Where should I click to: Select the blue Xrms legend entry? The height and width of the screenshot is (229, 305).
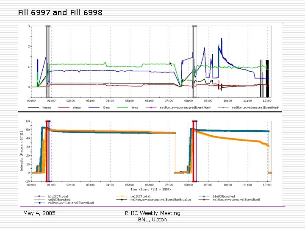click(99, 107)
